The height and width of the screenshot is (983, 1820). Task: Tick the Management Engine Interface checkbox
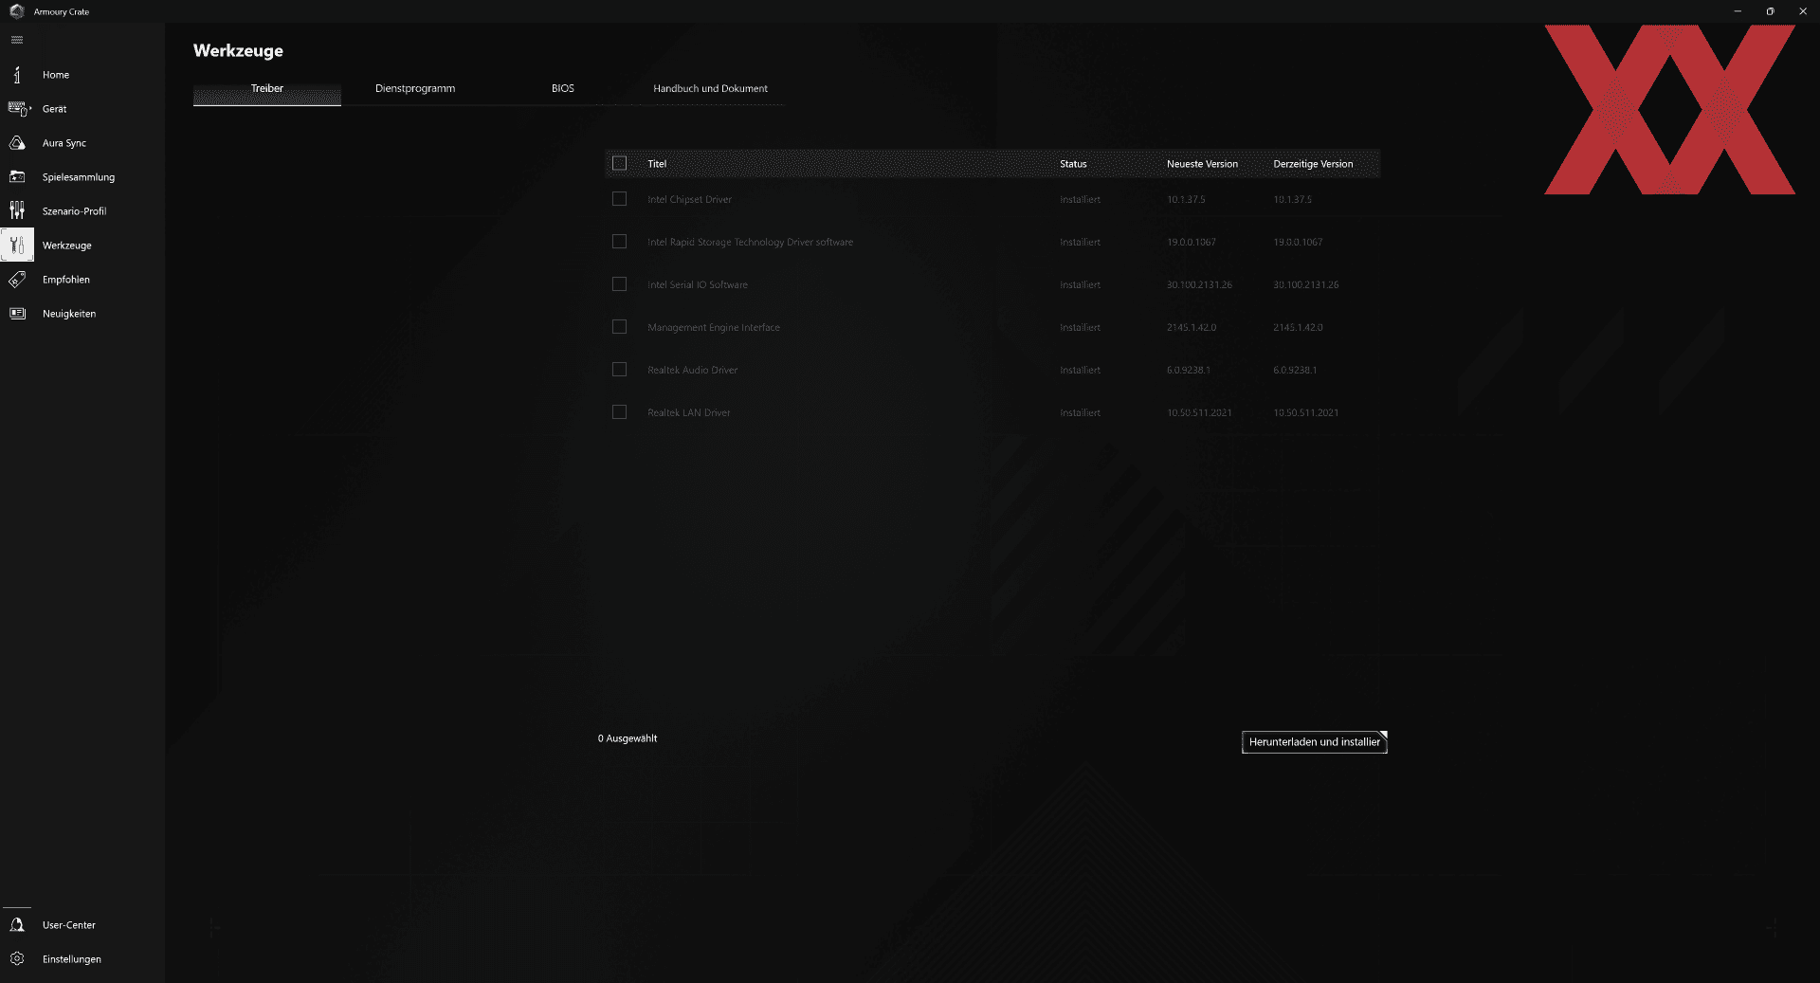(620, 327)
